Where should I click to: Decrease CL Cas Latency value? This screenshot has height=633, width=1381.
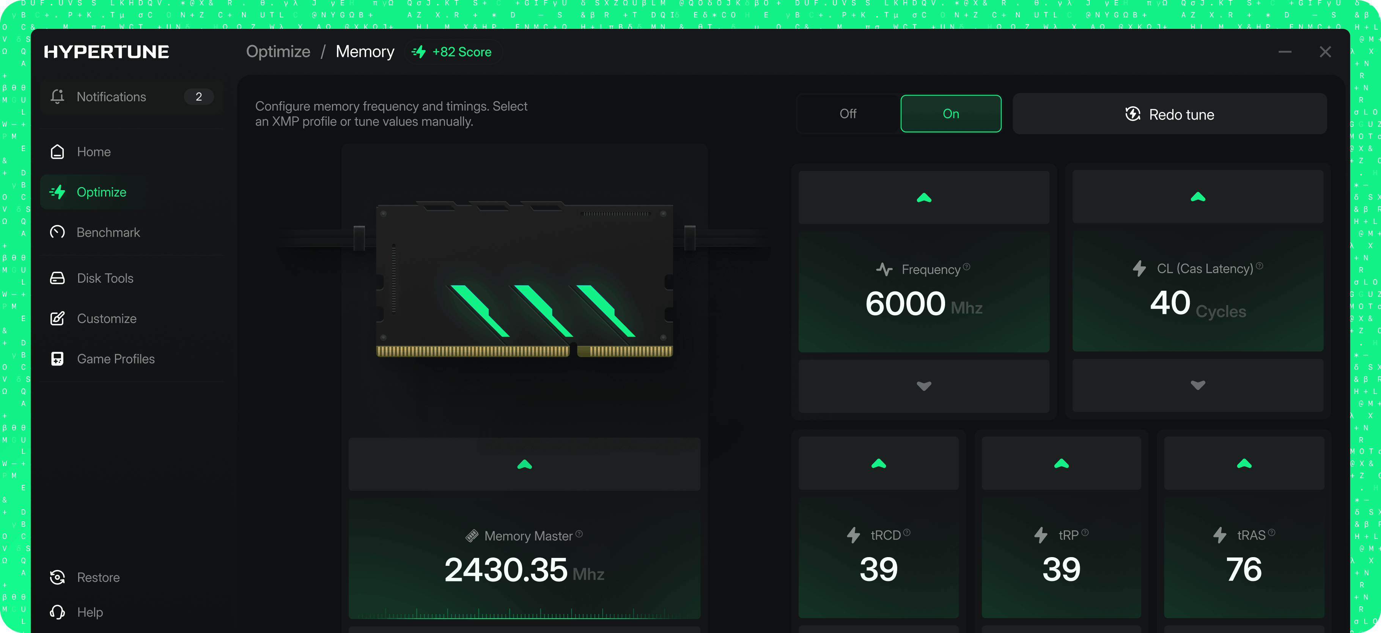1198,385
